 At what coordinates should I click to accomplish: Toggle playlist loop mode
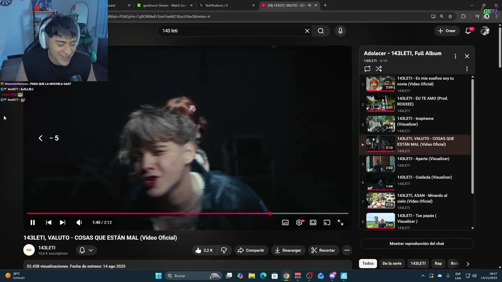tap(367, 69)
